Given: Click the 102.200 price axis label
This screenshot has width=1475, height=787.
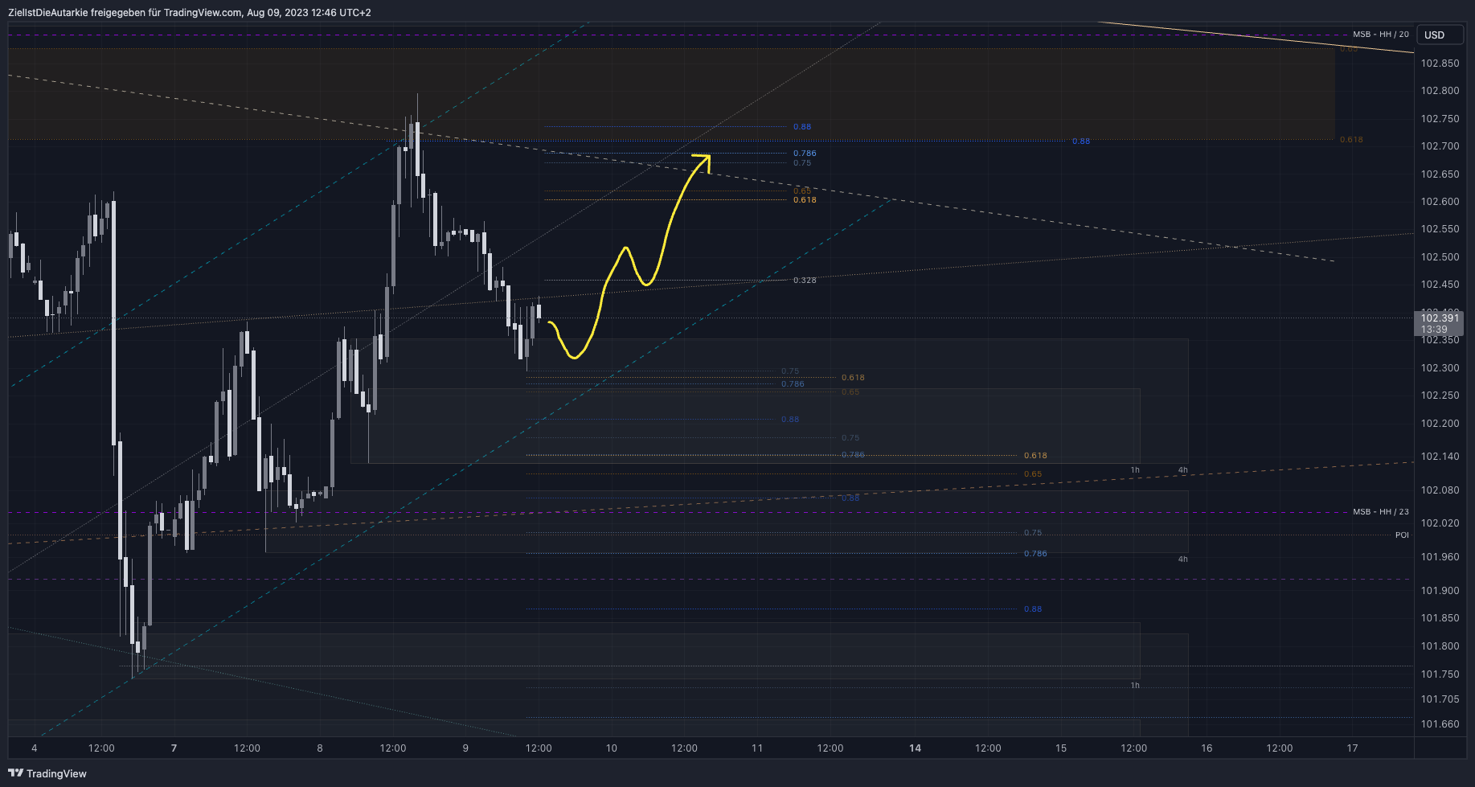Looking at the screenshot, I should [x=1440, y=424].
